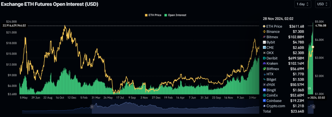Screen dimensions: 332x117
Task: Click the Deribit exchange icon
Action: [264, 58]
